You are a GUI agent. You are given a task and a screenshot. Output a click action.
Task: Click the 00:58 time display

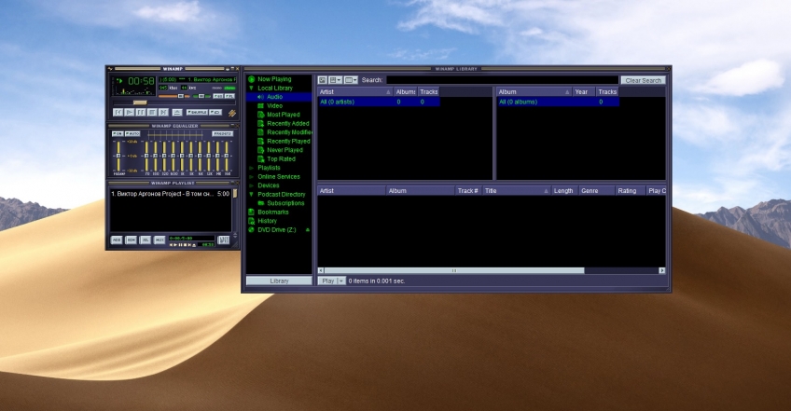click(141, 81)
